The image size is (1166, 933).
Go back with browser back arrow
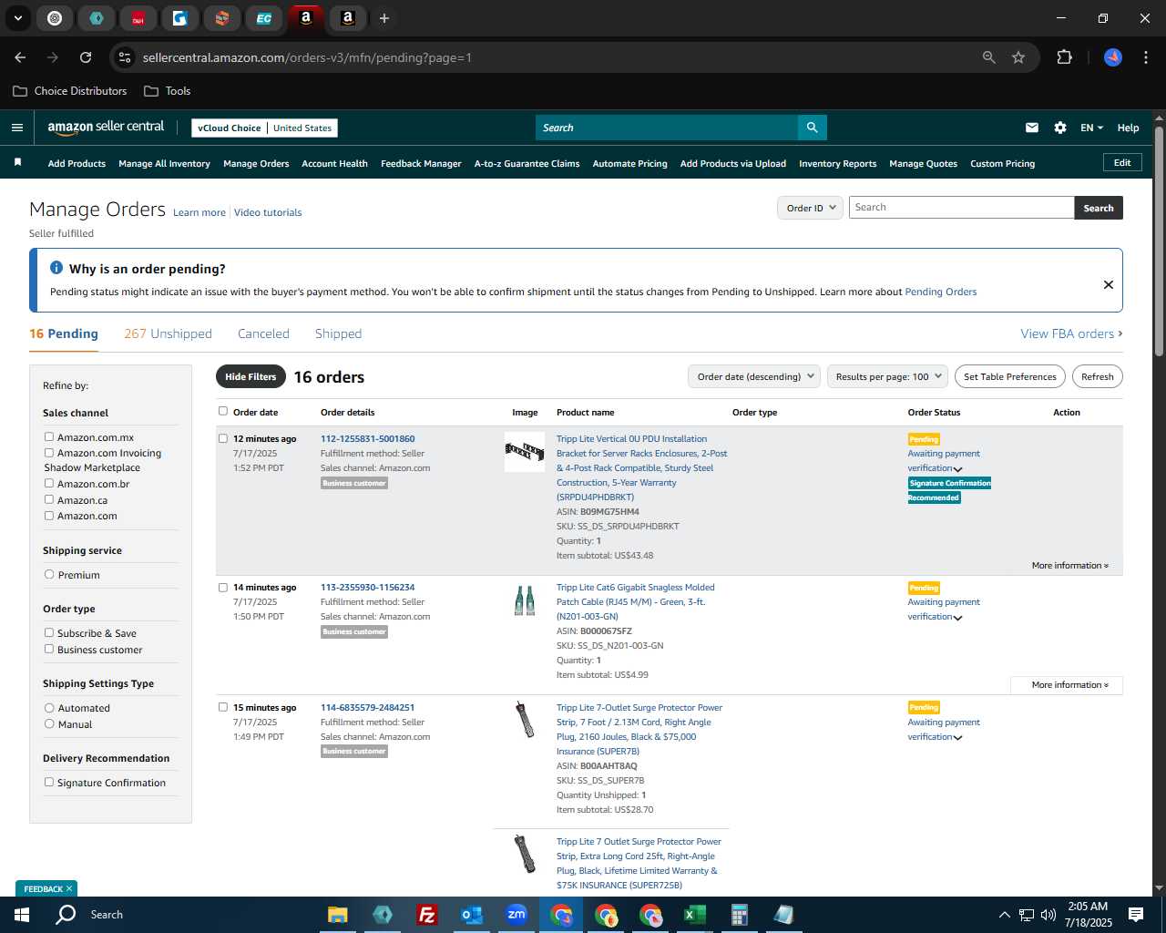[20, 57]
